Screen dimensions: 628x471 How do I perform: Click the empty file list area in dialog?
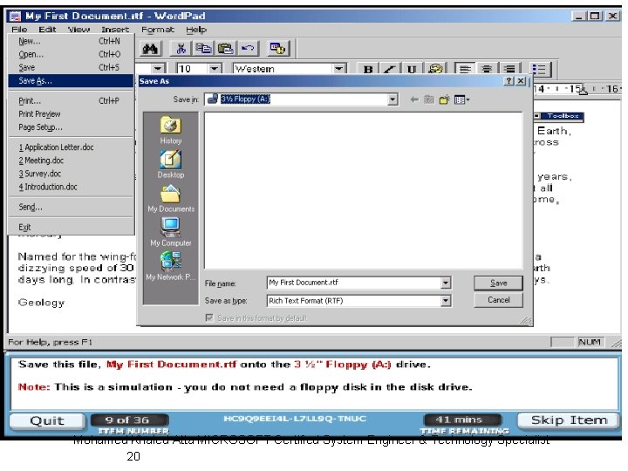click(x=363, y=191)
